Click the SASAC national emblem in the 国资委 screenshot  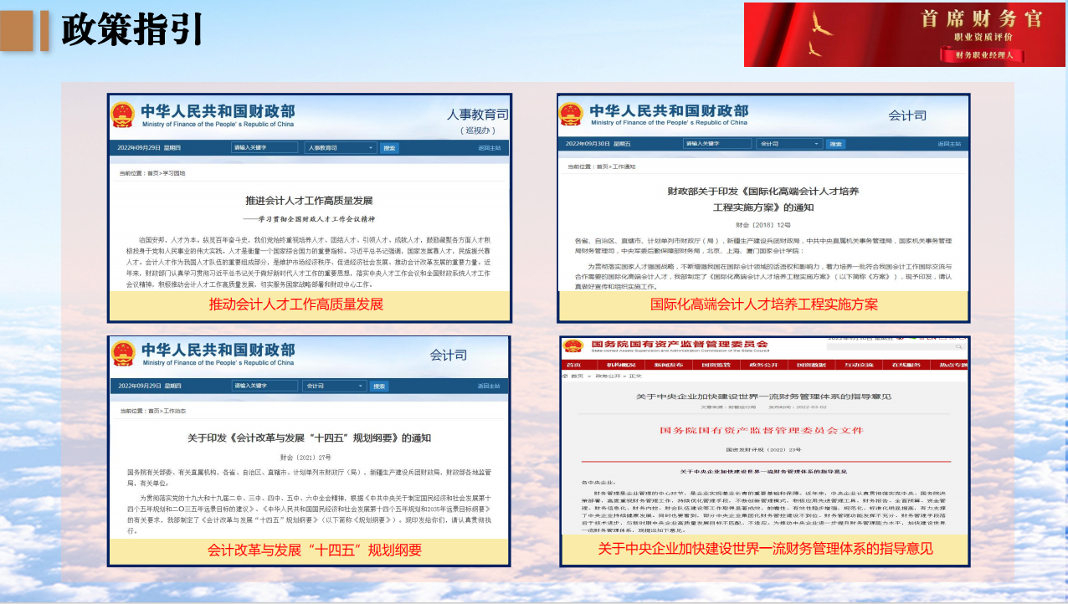click(573, 346)
